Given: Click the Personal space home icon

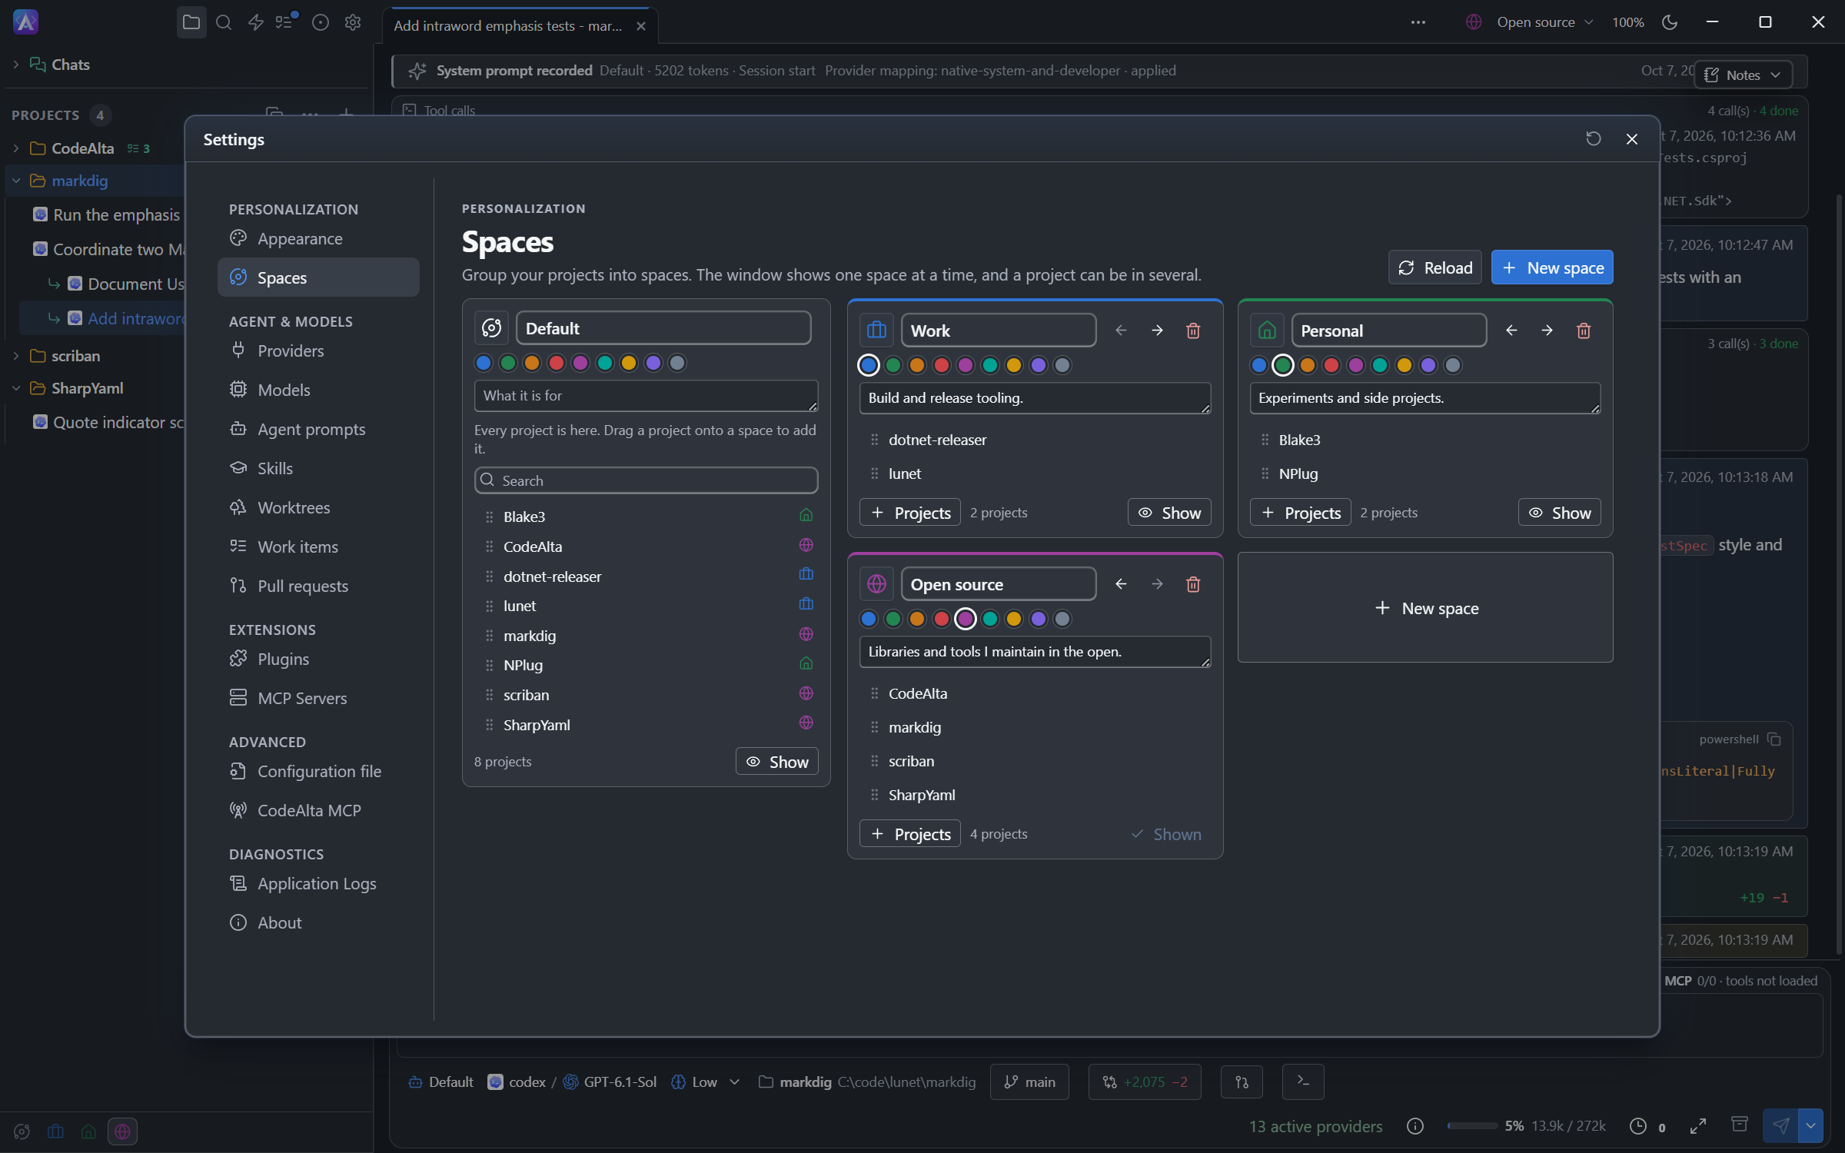Looking at the screenshot, I should tap(1267, 331).
